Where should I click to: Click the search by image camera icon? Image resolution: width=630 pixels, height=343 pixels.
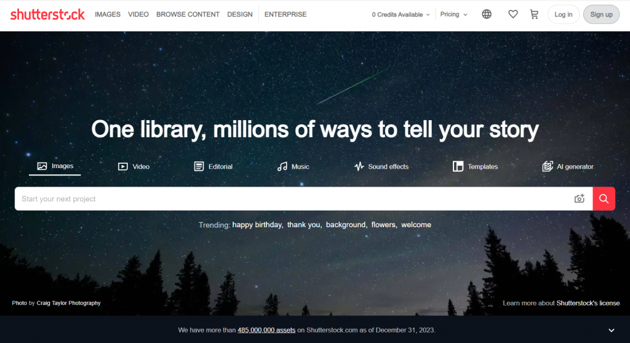(x=579, y=198)
